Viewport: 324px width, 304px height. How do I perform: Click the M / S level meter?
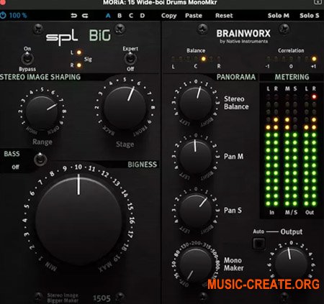(x=291, y=150)
